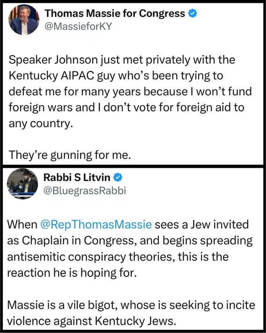266x333 pixels.
Task: Click the verified badge beside Thomas Massie for Congress
Action: click(x=193, y=14)
